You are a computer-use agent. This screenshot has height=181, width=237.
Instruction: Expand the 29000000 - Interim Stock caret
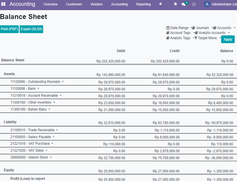click(51, 157)
